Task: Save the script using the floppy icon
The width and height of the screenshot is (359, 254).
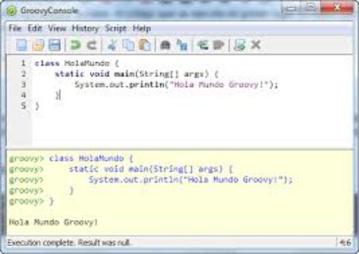Action: [54, 45]
